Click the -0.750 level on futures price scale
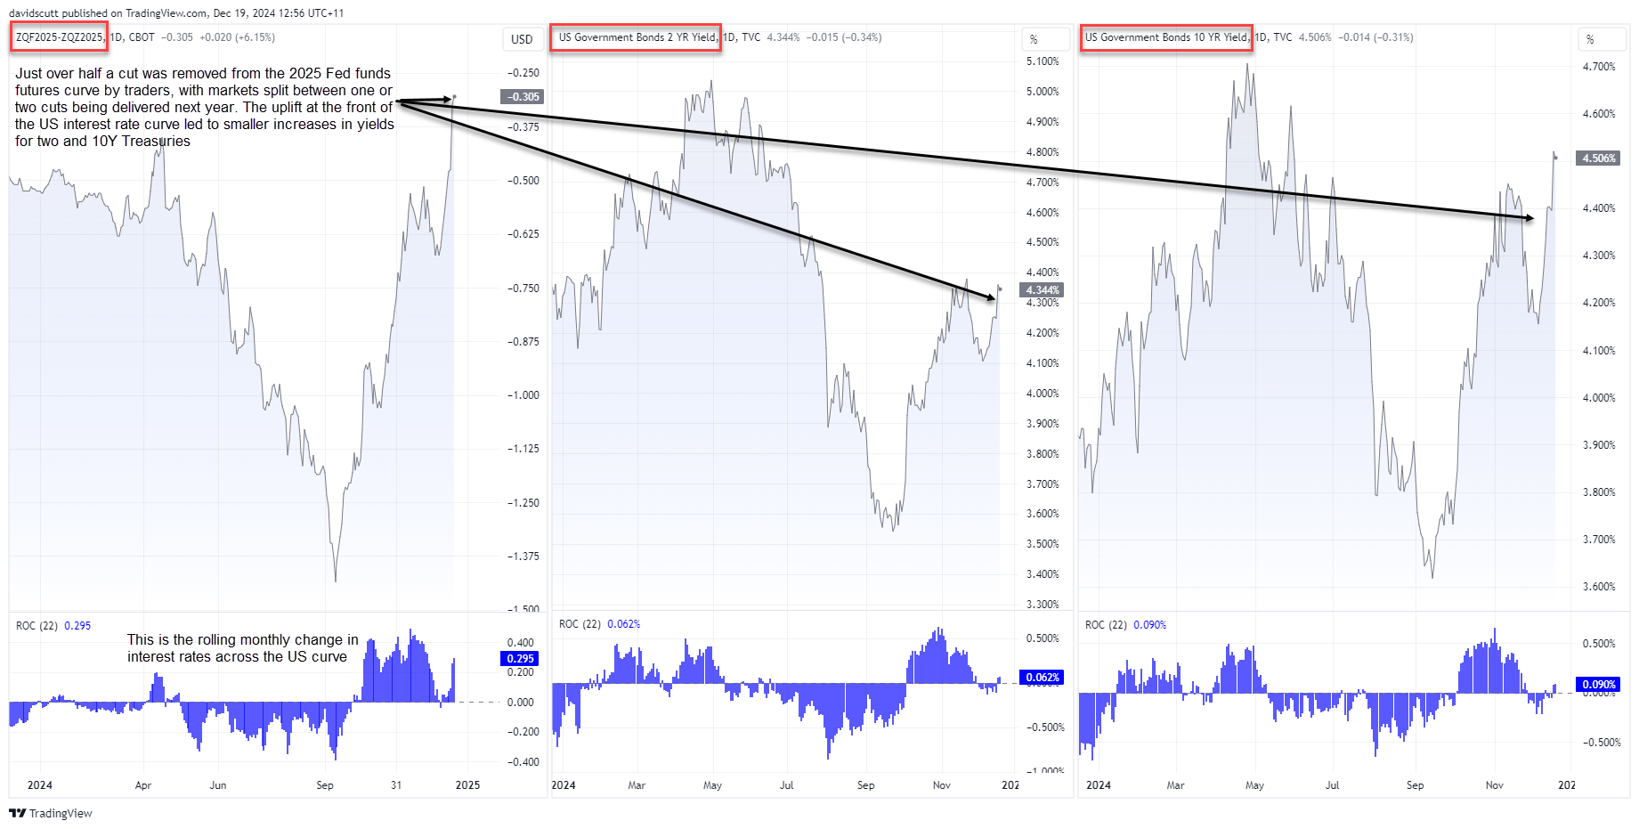This screenshot has width=1639, height=829. 523,289
